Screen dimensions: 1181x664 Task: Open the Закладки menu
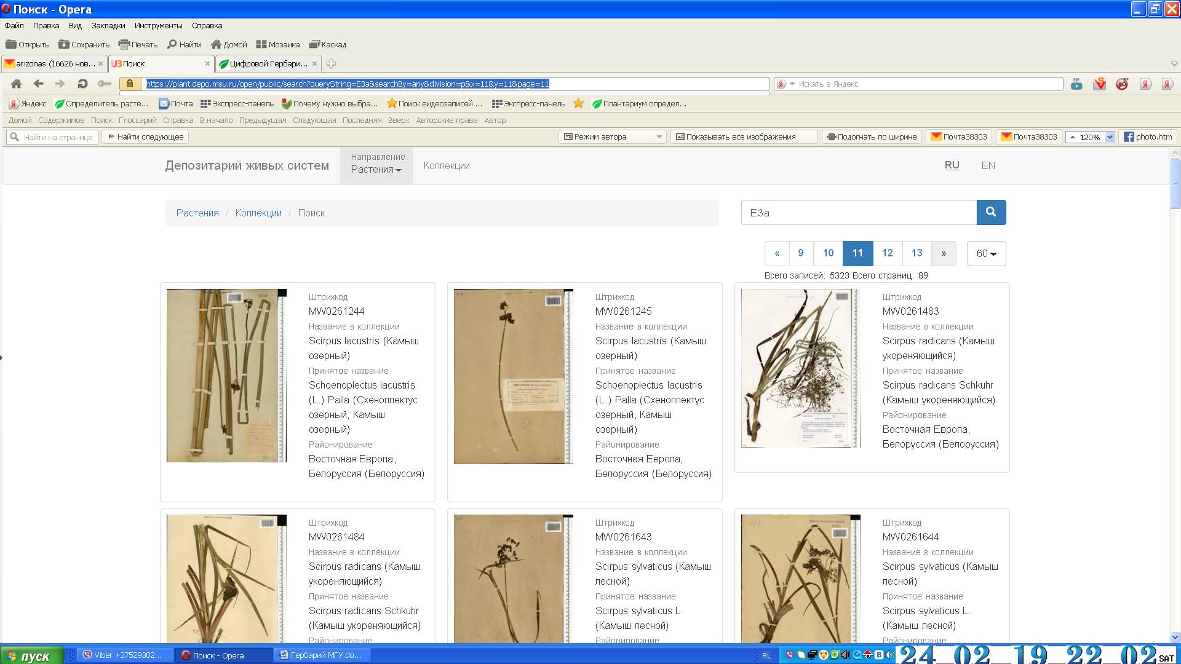click(108, 26)
